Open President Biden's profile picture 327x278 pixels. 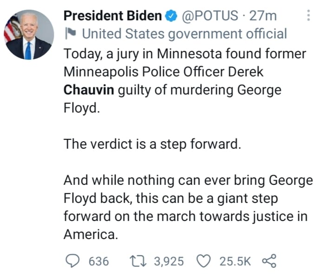pyautogui.click(x=29, y=35)
